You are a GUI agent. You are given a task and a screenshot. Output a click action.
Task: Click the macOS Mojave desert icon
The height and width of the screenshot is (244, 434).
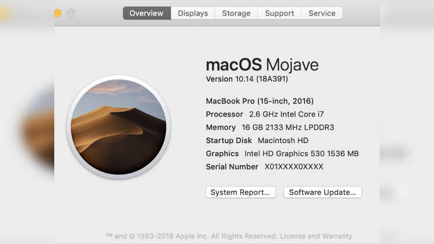point(118,127)
